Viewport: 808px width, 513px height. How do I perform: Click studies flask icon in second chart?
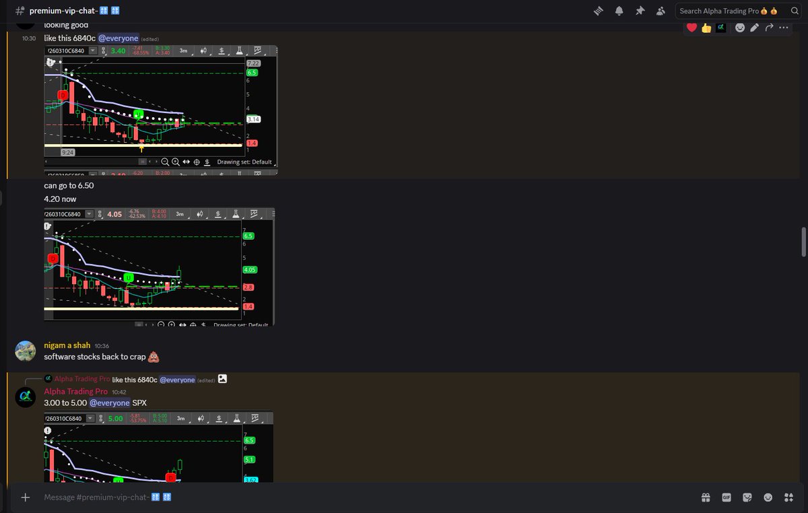pos(236,214)
